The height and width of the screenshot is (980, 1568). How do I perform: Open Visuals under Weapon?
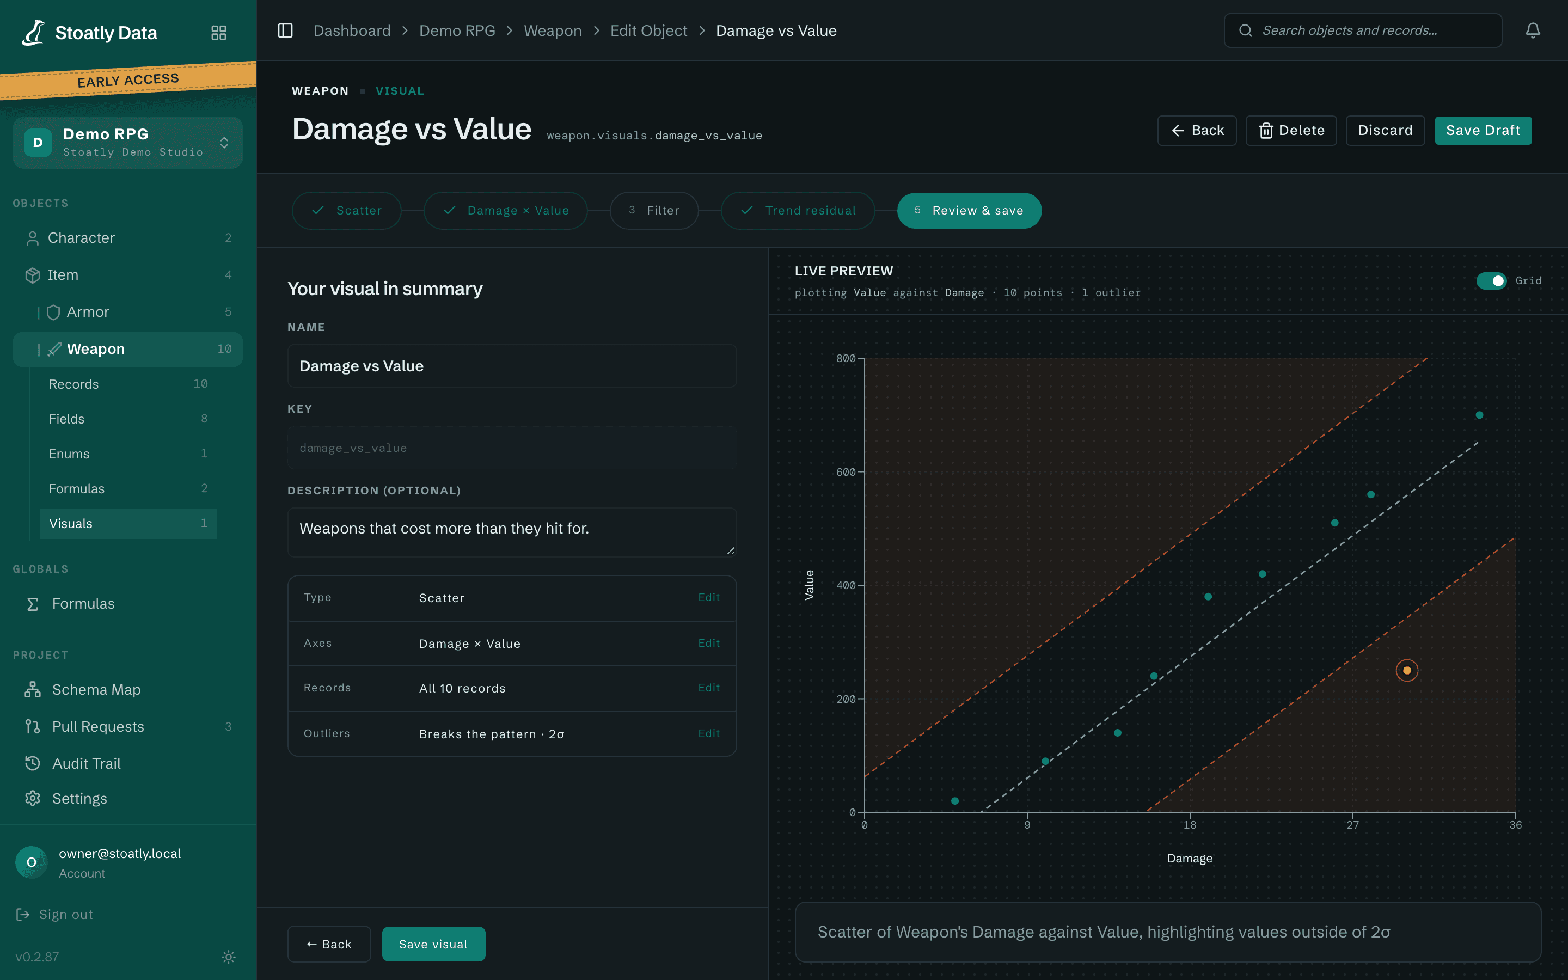click(127, 524)
